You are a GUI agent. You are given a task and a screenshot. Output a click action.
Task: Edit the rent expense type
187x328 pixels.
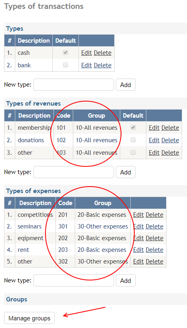[x=139, y=250]
